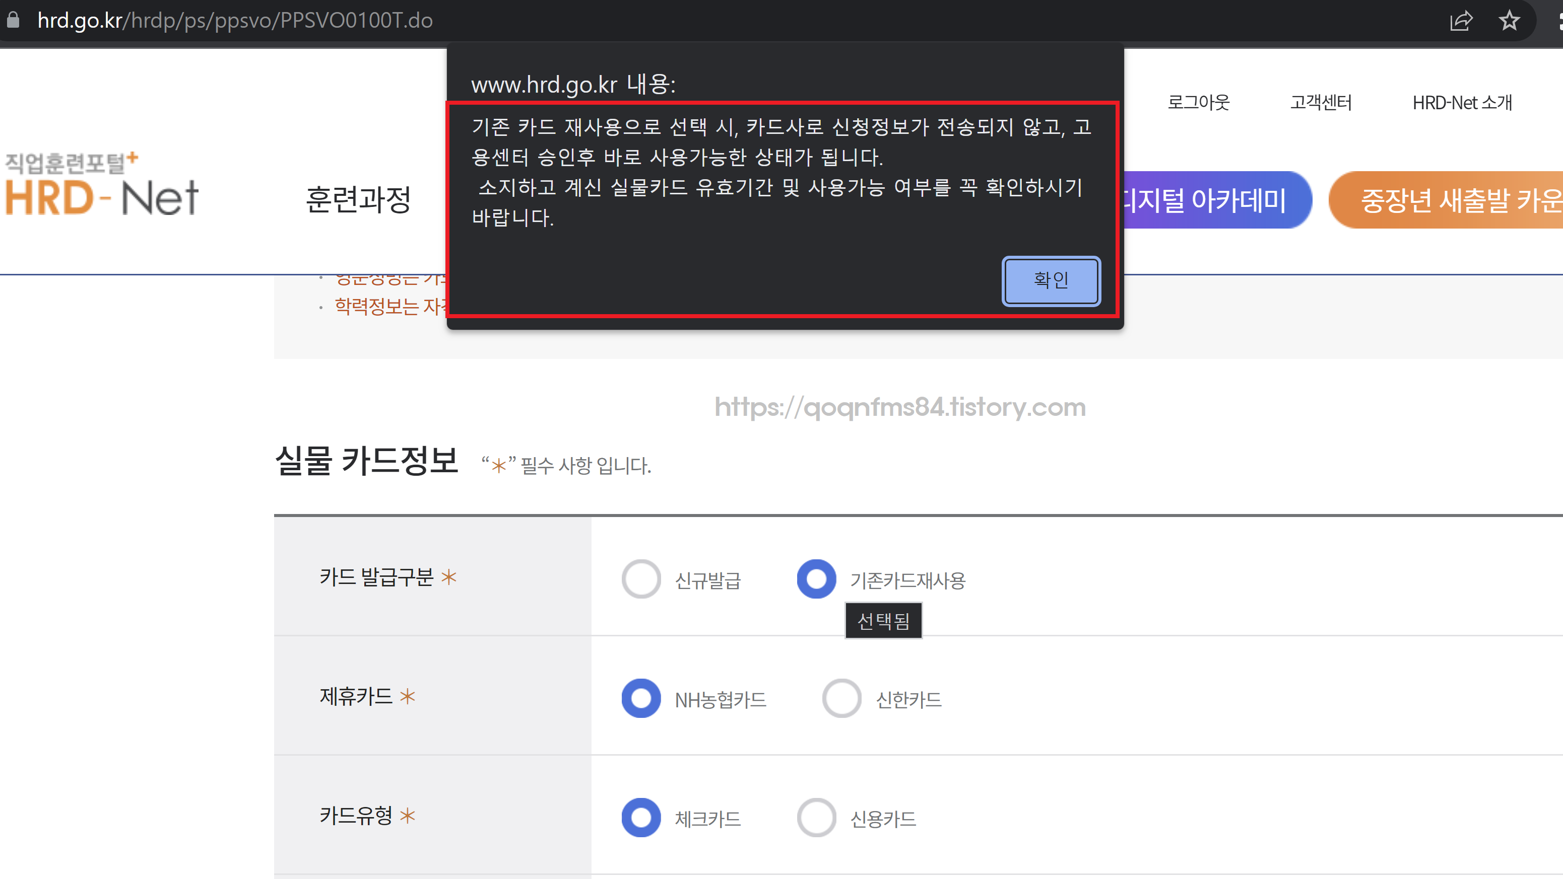This screenshot has height=879, width=1563.
Task: Choose 신한카드 as partner card
Action: [841, 698]
